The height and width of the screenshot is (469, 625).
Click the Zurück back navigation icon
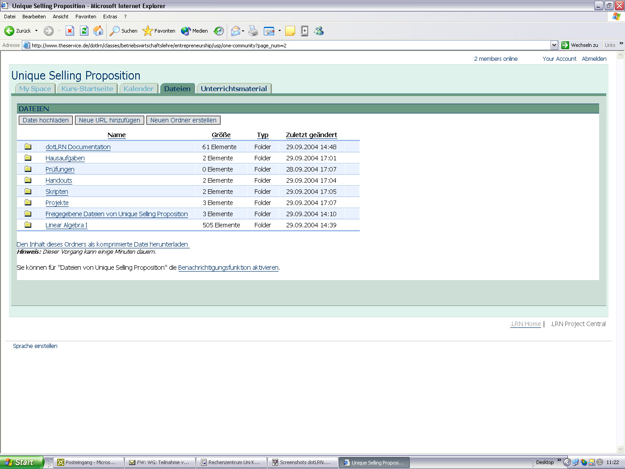click(10, 31)
